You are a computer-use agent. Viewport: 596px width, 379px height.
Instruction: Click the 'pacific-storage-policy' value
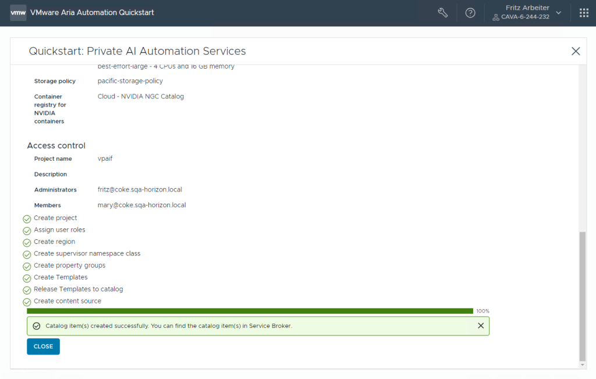click(130, 81)
